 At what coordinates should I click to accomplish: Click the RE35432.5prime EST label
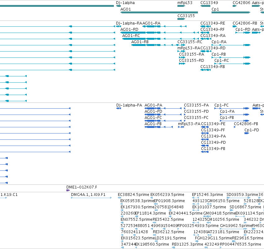pyautogui.click(x=168, y=220)
